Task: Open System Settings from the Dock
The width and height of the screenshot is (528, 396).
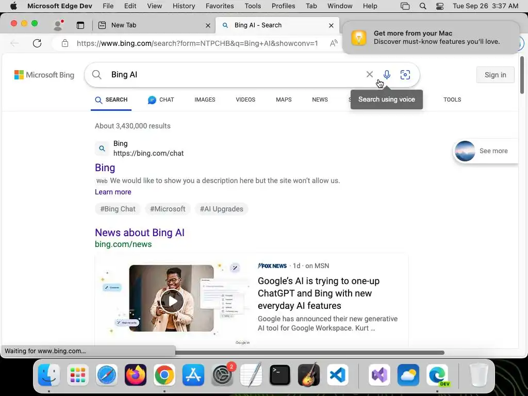Action: point(222,375)
